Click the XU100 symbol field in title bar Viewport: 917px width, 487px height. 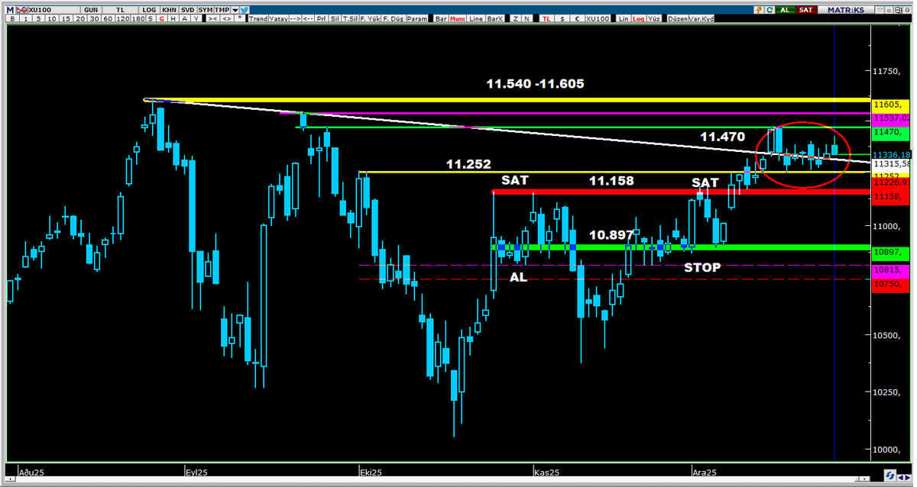tap(53, 10)
